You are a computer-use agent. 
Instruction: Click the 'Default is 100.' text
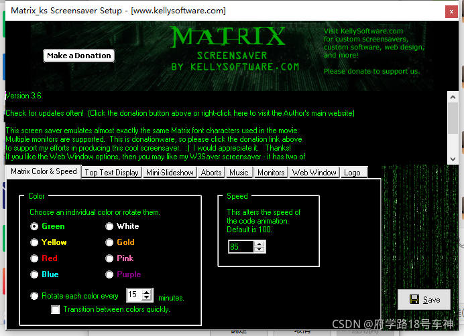[x=249, y=230]
